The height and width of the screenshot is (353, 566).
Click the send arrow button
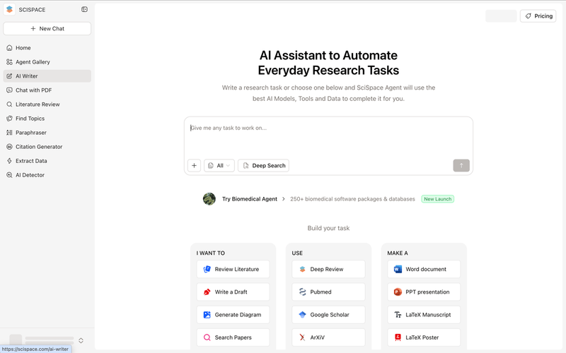tap(461, 165)
